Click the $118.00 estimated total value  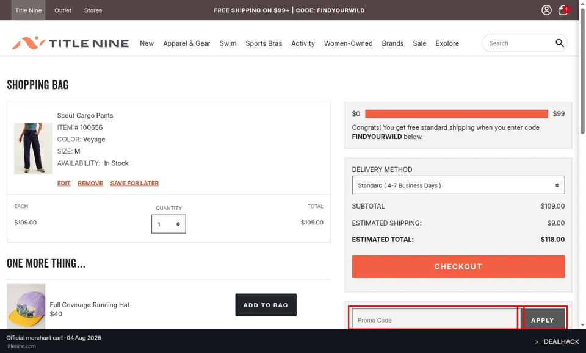(x=552, y=240)
